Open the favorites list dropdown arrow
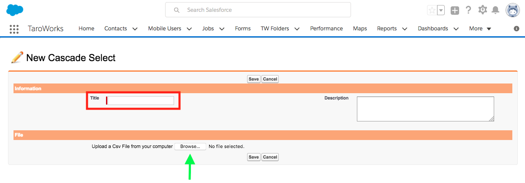525x183 pixels. click(x=441, y=10)
